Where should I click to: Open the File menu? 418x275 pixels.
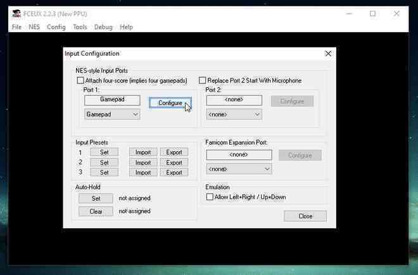point(16,27)
